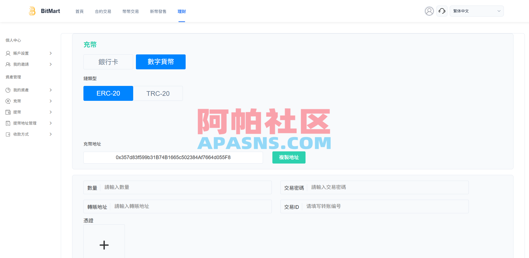
Task: Open 提幣地址管理 sidebar item
Action: tap(29, 123)
